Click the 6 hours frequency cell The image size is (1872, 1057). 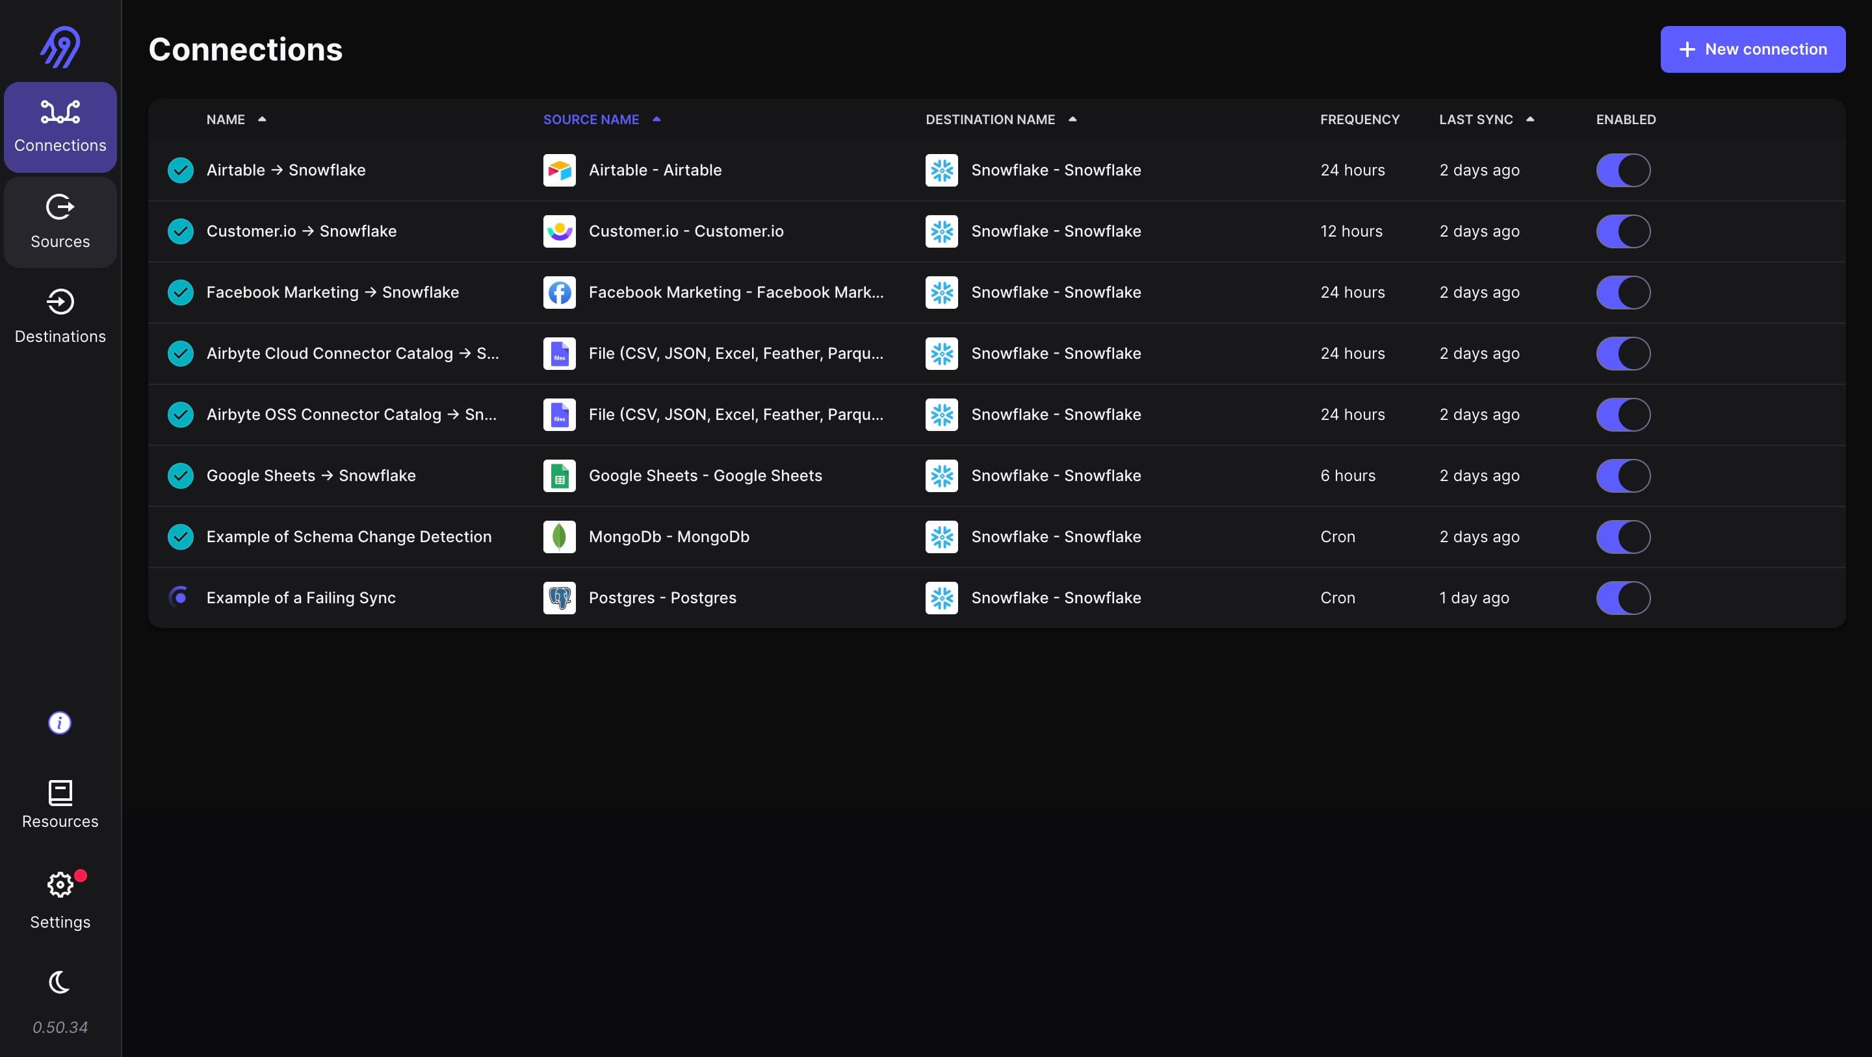[1347, 475]
